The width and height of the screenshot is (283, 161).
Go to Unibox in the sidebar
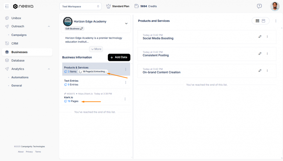(16, 18)
